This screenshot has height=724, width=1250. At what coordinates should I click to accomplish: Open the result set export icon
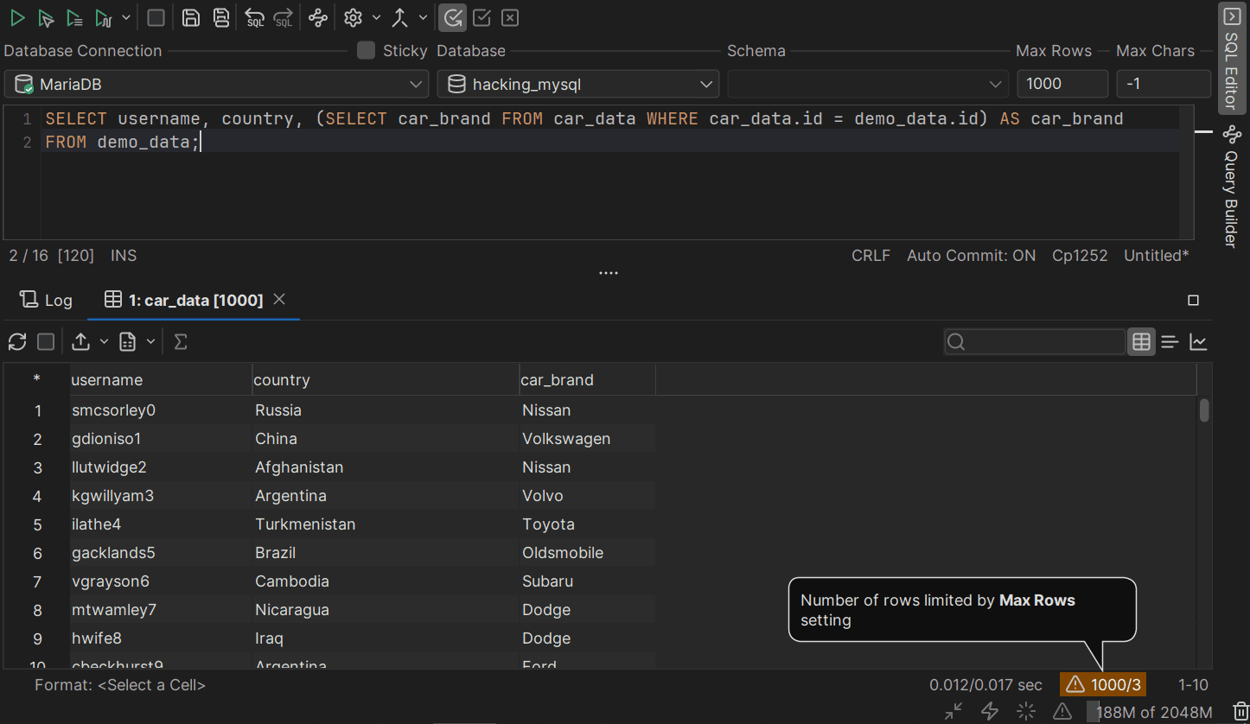click(80, 341)
